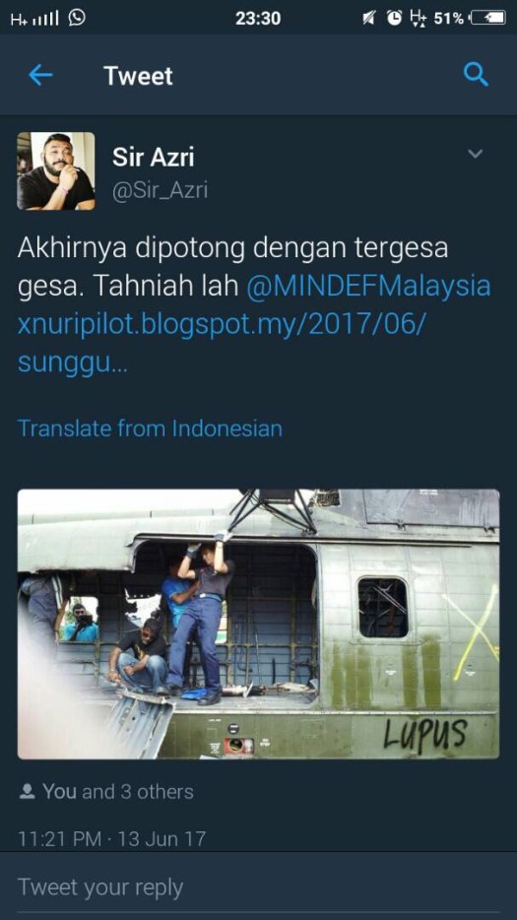Expand tweet options with the down chevron
The width and height of the screenshot is (517, 920).
[x=476, y=154]
